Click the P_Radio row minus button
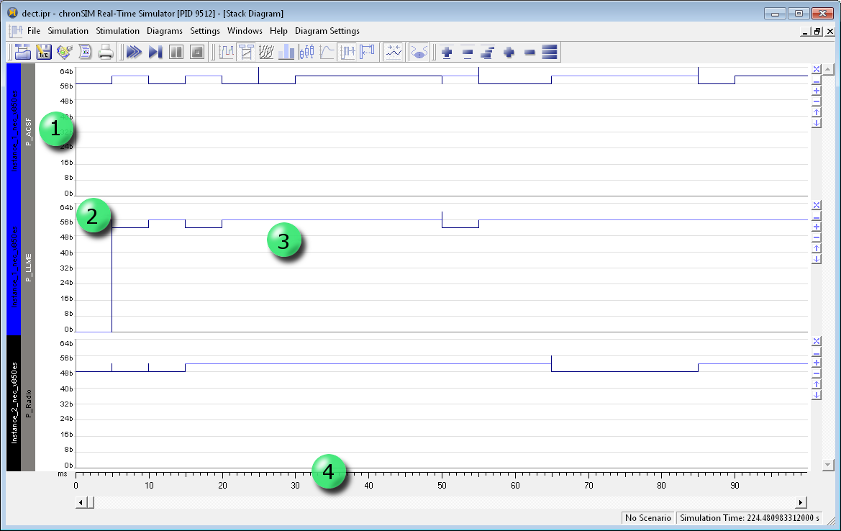The height and width of the screenshot is (531, 841). pos(817,374)
